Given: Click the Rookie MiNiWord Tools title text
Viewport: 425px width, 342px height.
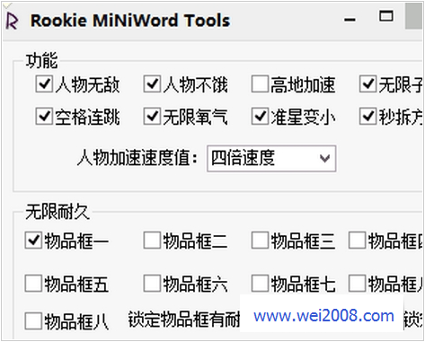Looking at the screenshot, I should (x=130, y=21).
